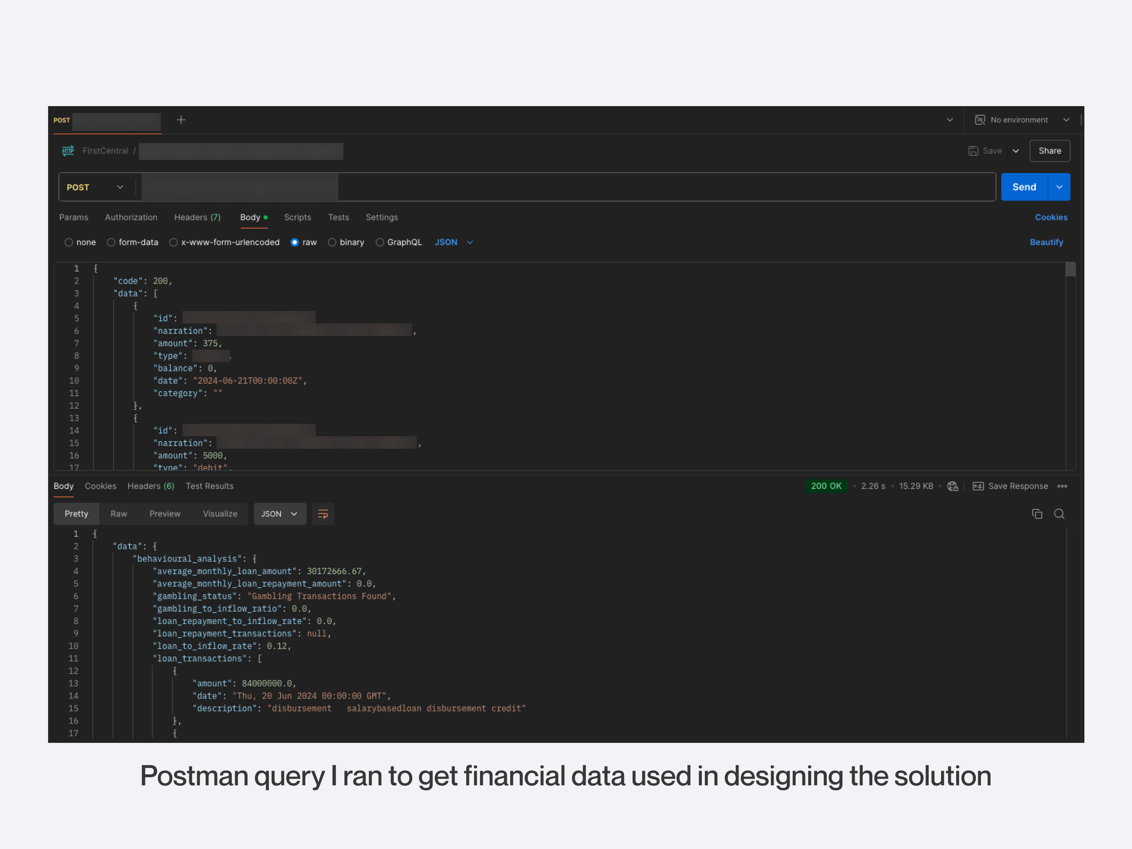Click the HTTP request icon beside FirstCentral

point(68,151)
